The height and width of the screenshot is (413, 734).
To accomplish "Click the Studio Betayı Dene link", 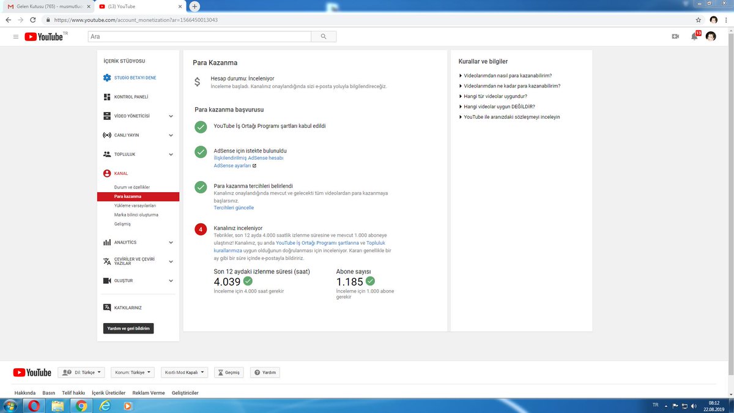I will tap(135, 78).
